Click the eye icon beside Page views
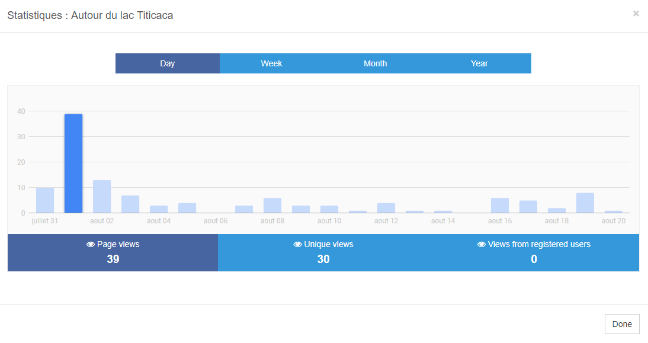The width and height of the screenshot is (648, 343). 90,244
